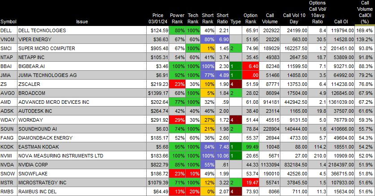Click the 77% short rank cell

[208, 75]
